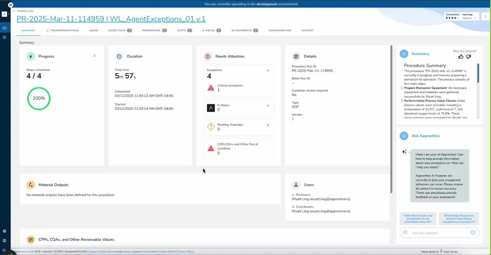Viewport: 491px width, 255px height.
Task: Click the chat bubble icon in question field
Action: (x=405, y=233)
